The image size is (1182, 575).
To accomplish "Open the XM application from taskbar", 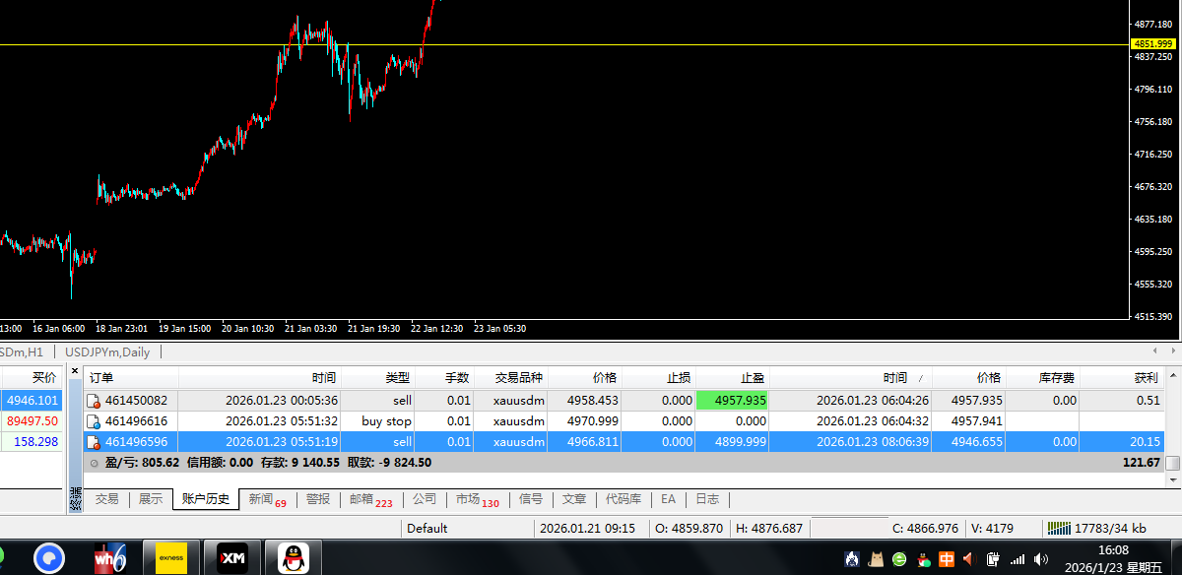I will [232, 558].
